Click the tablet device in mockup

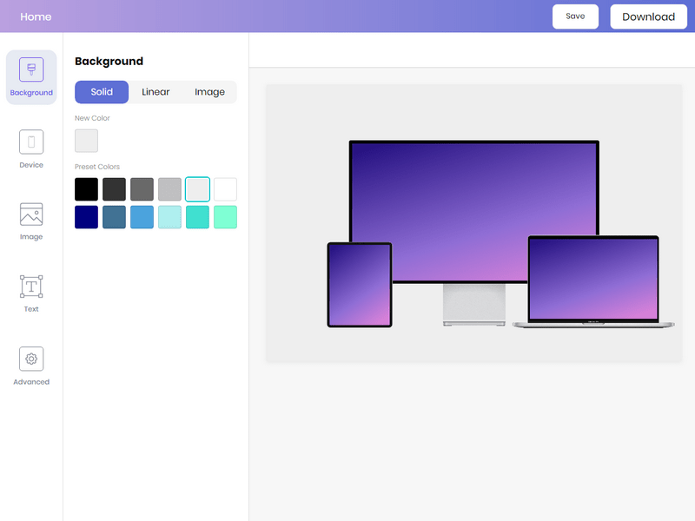[359, 285]
